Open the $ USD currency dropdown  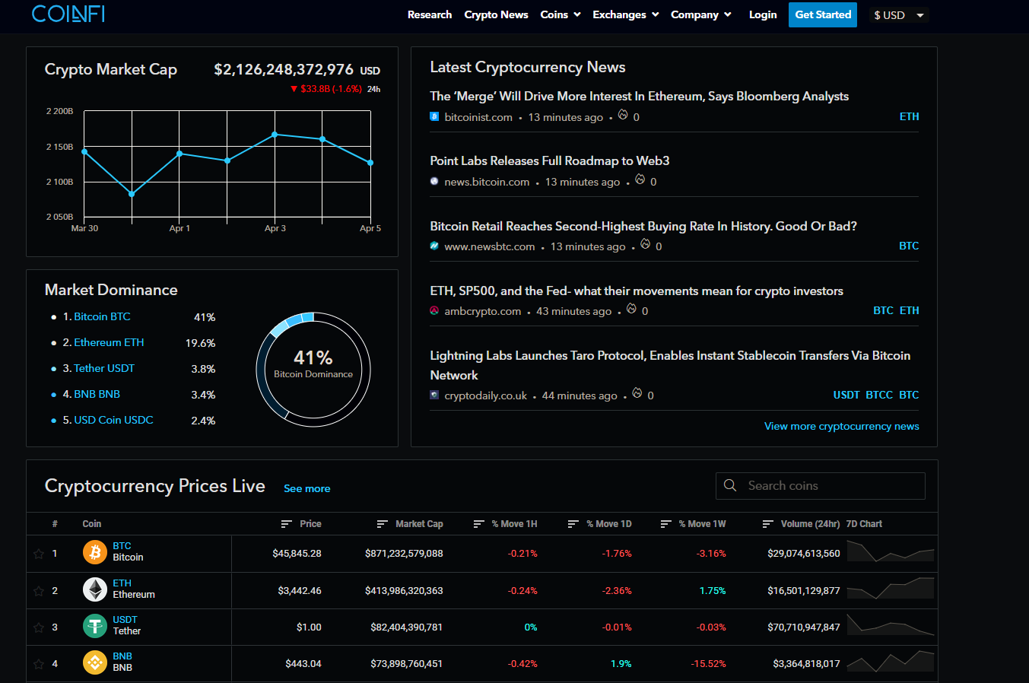899,15
